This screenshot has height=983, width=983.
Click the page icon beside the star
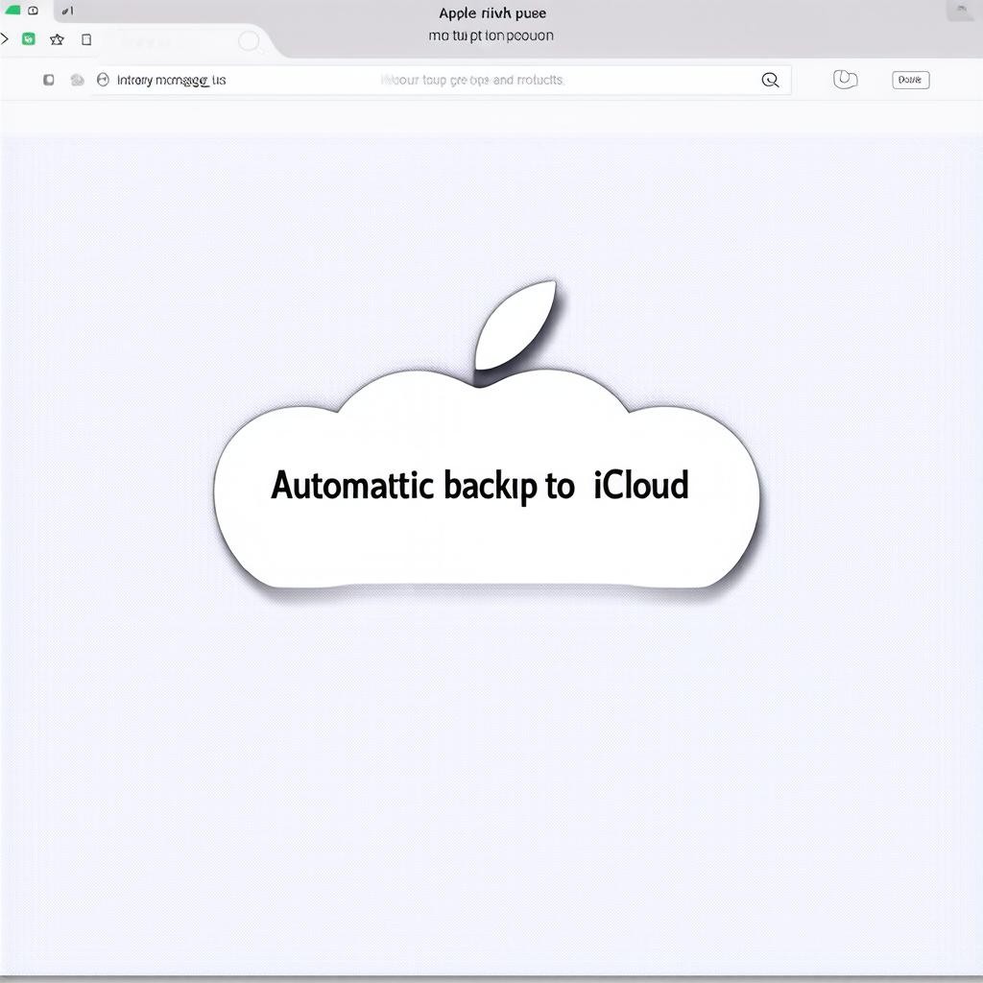pyautogui.click(x=86, y=39)
